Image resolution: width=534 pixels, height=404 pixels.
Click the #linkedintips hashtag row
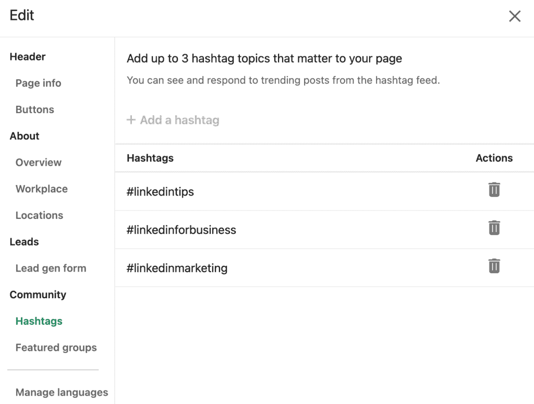324,191
